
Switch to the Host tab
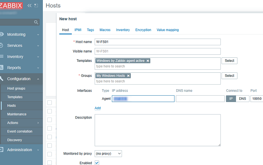coord(65,30)
